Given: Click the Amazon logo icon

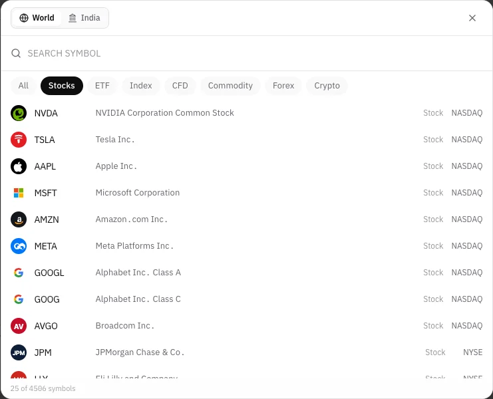Looking at the screenshot, I should tap(19, 219).
